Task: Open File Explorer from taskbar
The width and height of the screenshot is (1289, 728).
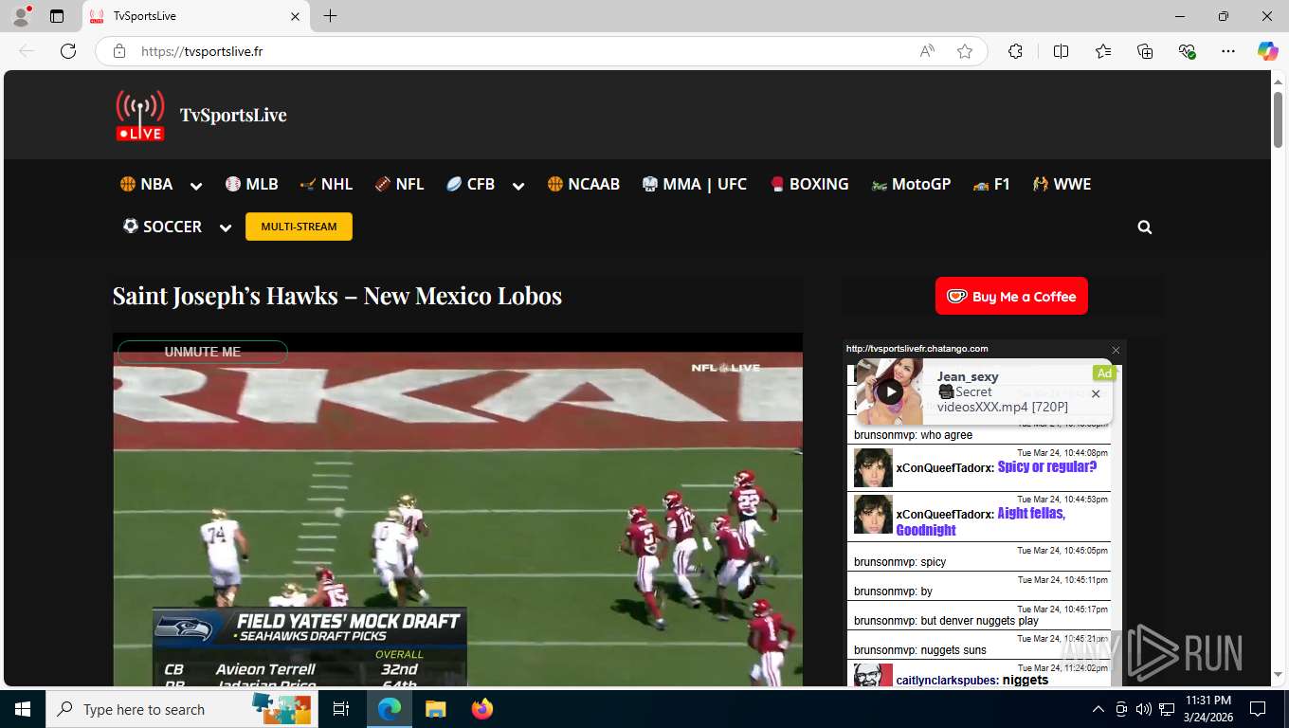Action: (x=435, y=709)
